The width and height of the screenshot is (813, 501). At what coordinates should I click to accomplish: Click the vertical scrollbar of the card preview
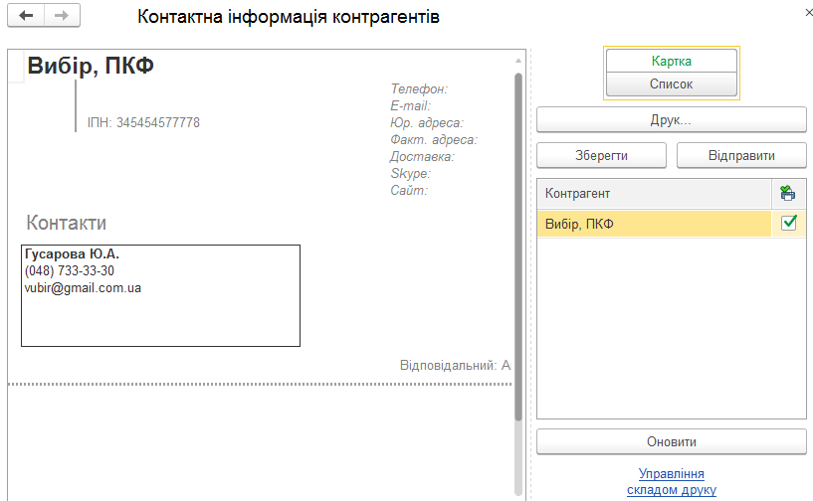tap(518, 247)
